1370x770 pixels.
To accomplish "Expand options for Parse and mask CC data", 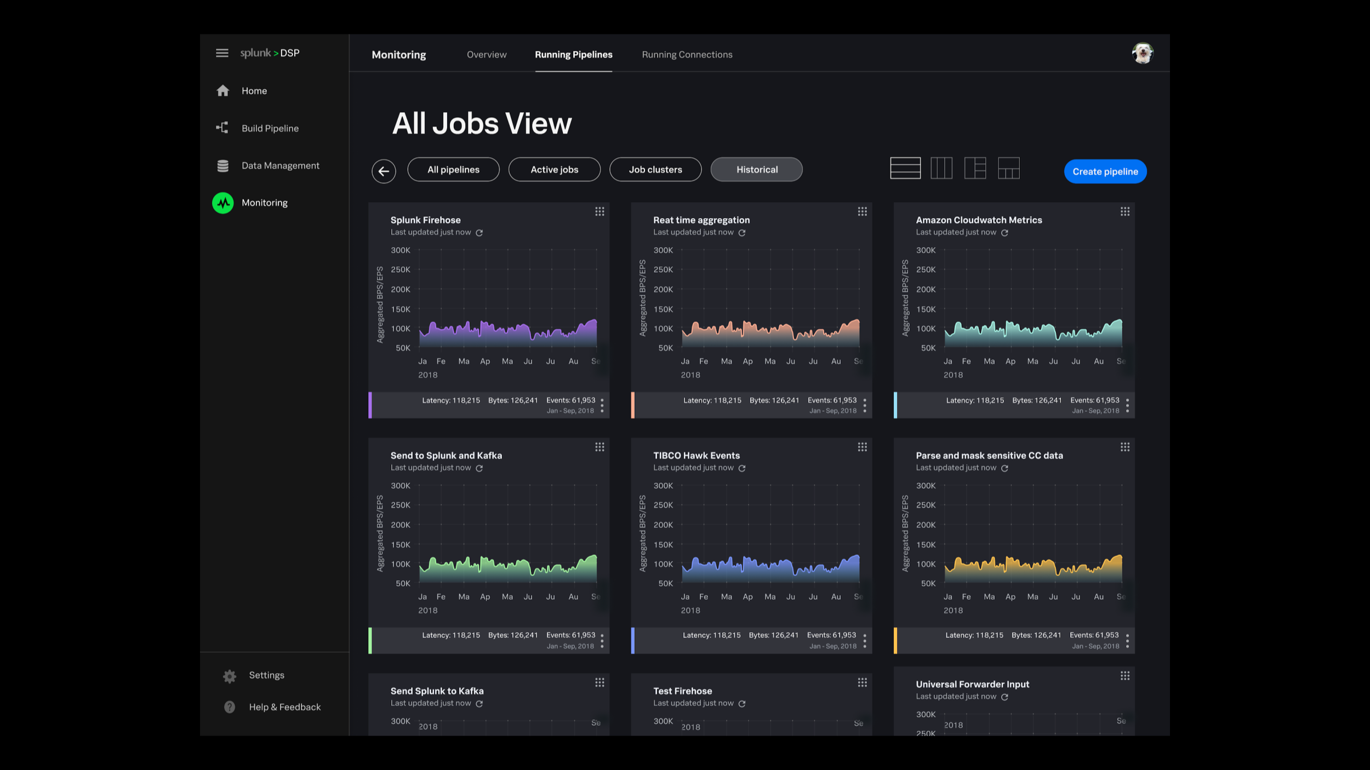I will [1127, 641].
